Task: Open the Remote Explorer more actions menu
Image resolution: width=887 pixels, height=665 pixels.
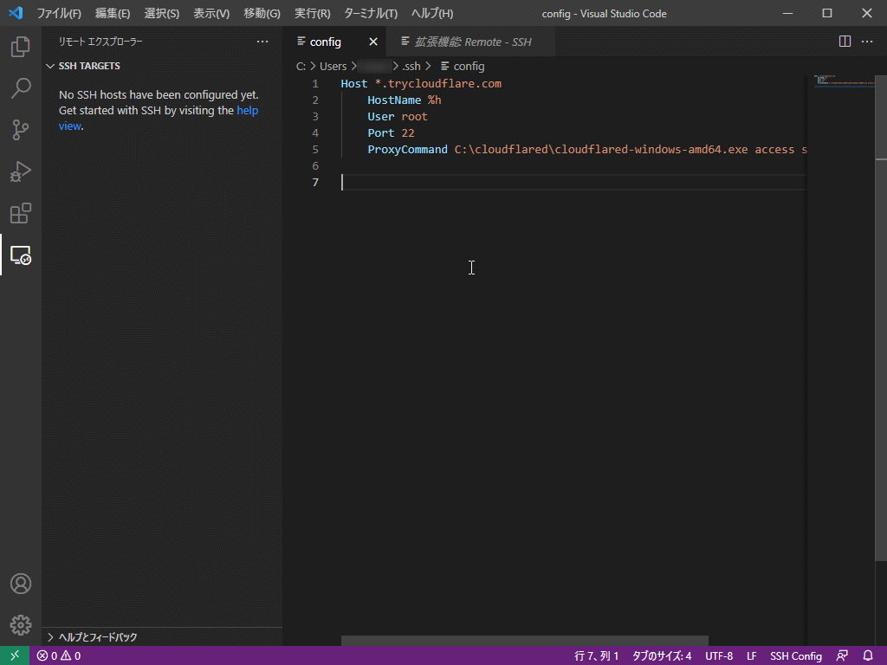Action: point(262,41)
